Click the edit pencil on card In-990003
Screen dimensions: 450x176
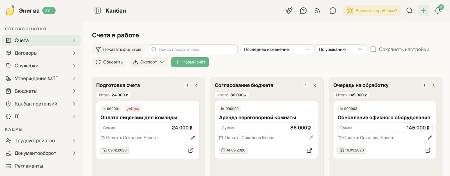click(x=430, y=137)
